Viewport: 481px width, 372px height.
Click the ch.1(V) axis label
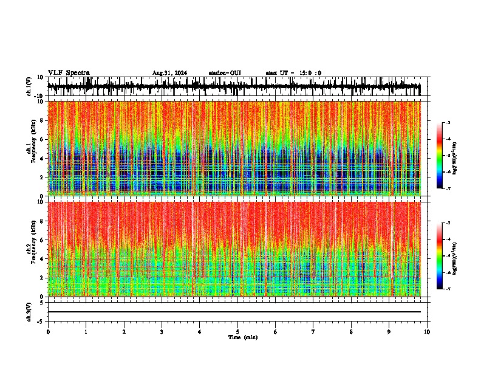point(29,86)
